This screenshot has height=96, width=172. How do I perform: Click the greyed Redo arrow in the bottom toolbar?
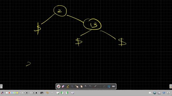pos(52,93)
